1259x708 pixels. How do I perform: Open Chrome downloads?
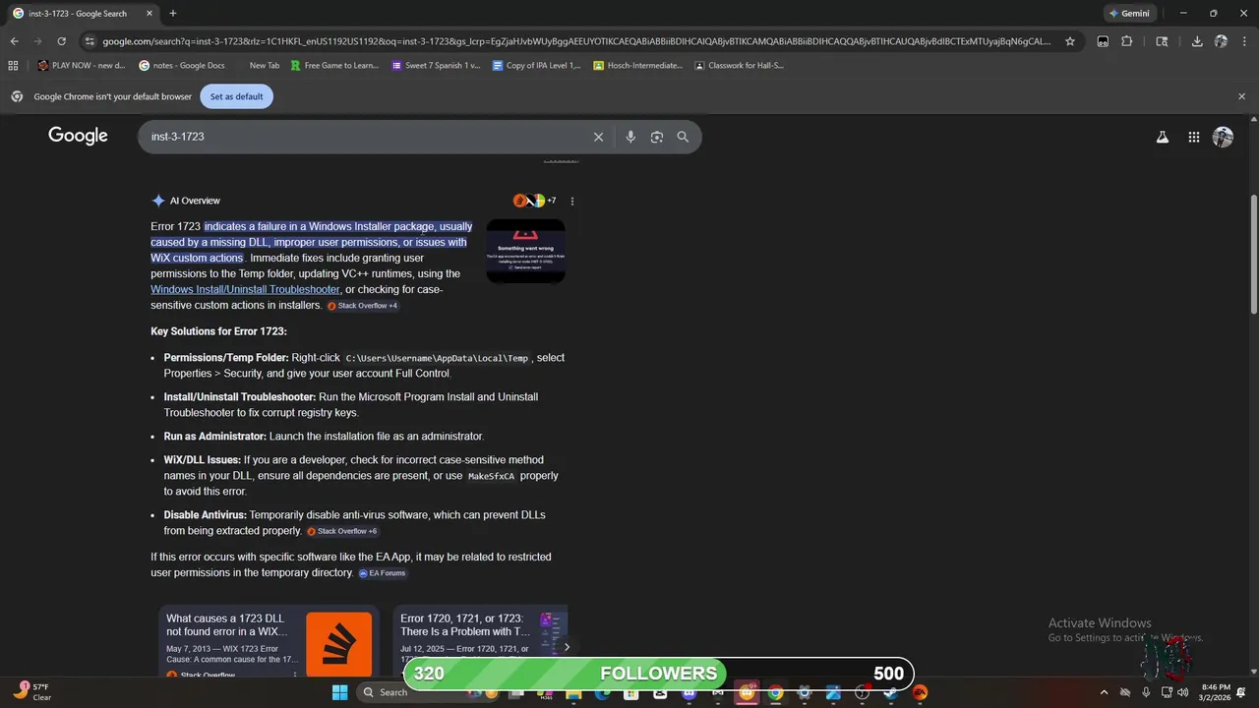(x=1197, y=41)
